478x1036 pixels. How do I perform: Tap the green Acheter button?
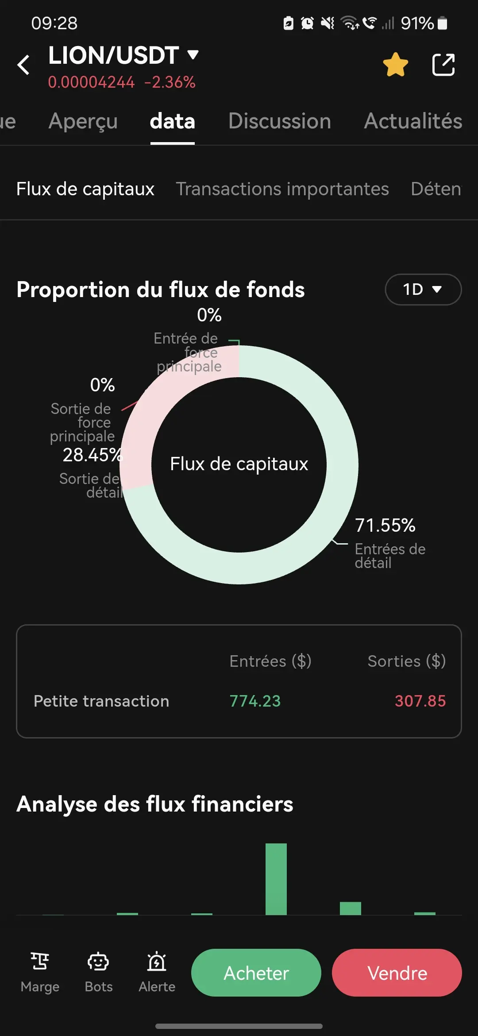click(x=256, y=973)
